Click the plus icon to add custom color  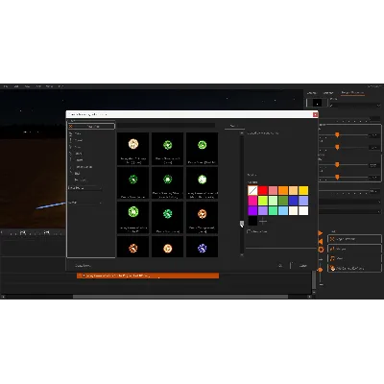[263, 221]
